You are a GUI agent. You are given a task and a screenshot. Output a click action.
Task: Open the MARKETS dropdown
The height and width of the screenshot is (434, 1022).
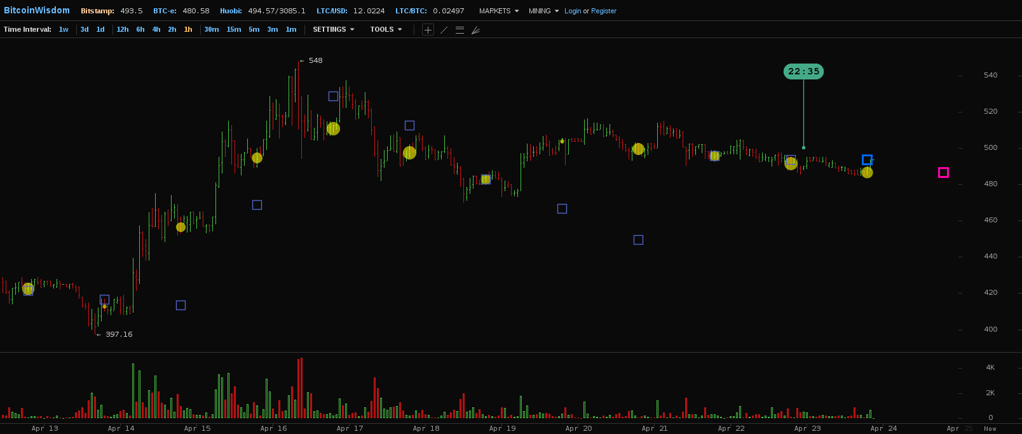pyautogui.click(x=498, y=11)
